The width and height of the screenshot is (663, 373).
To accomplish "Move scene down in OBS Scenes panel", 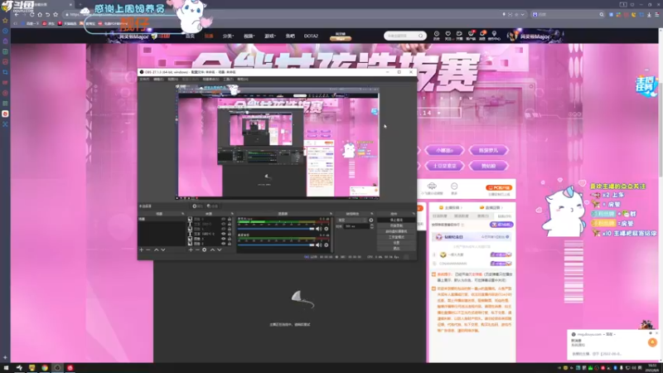I will (x=162, y=250).
